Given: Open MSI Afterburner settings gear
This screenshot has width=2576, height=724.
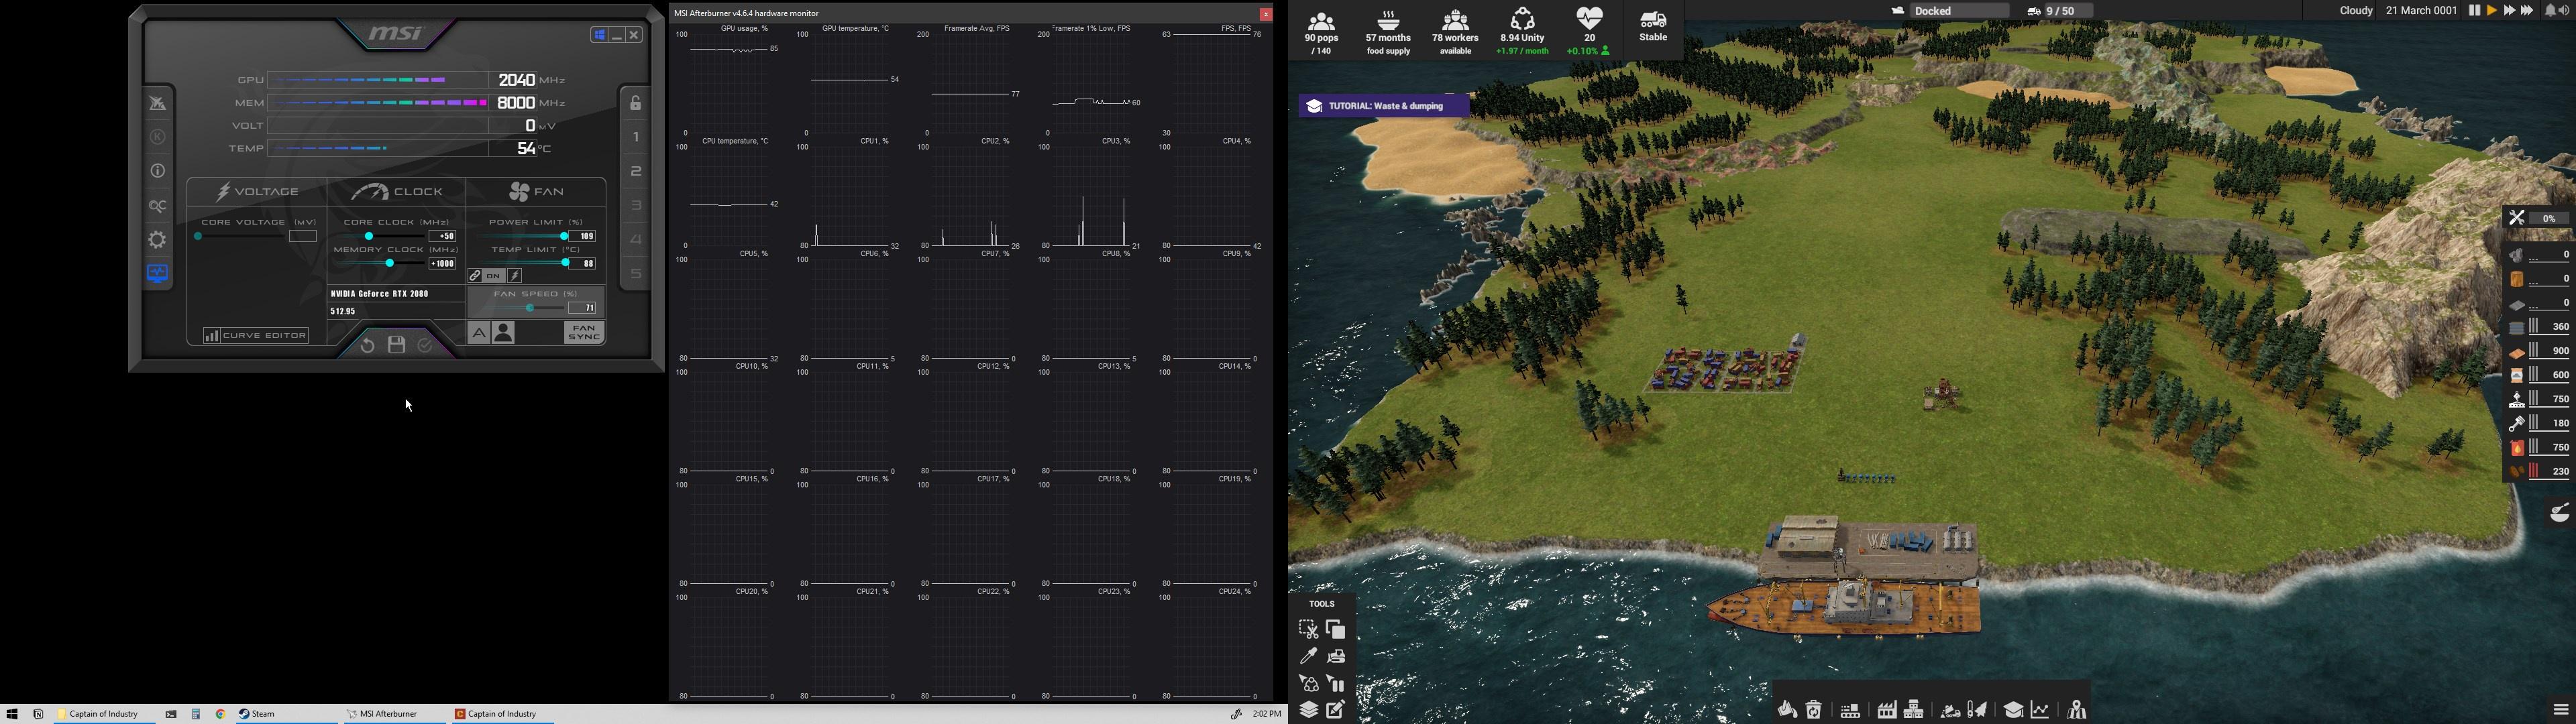Looking at the screenshot, I should (x=158, y=240).
